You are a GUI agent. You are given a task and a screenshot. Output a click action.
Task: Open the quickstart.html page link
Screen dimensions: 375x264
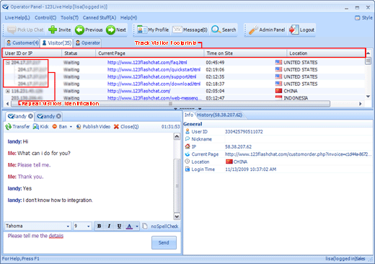(x=154, y=70)
